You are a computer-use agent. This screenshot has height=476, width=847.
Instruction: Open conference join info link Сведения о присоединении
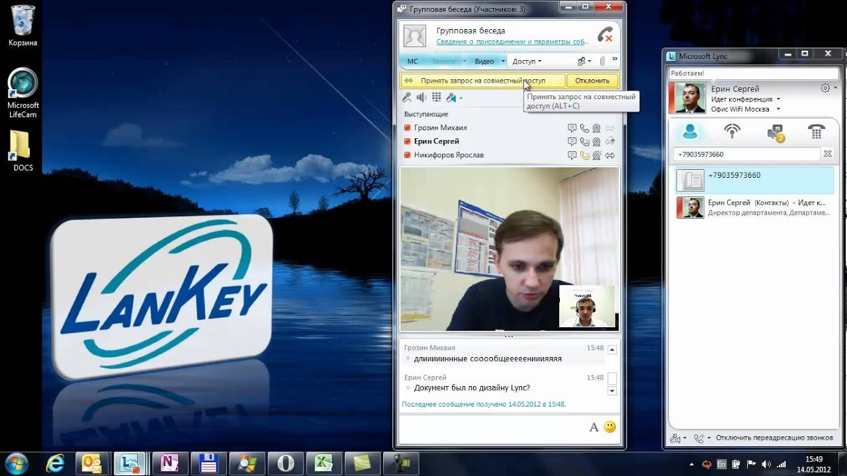512,42
